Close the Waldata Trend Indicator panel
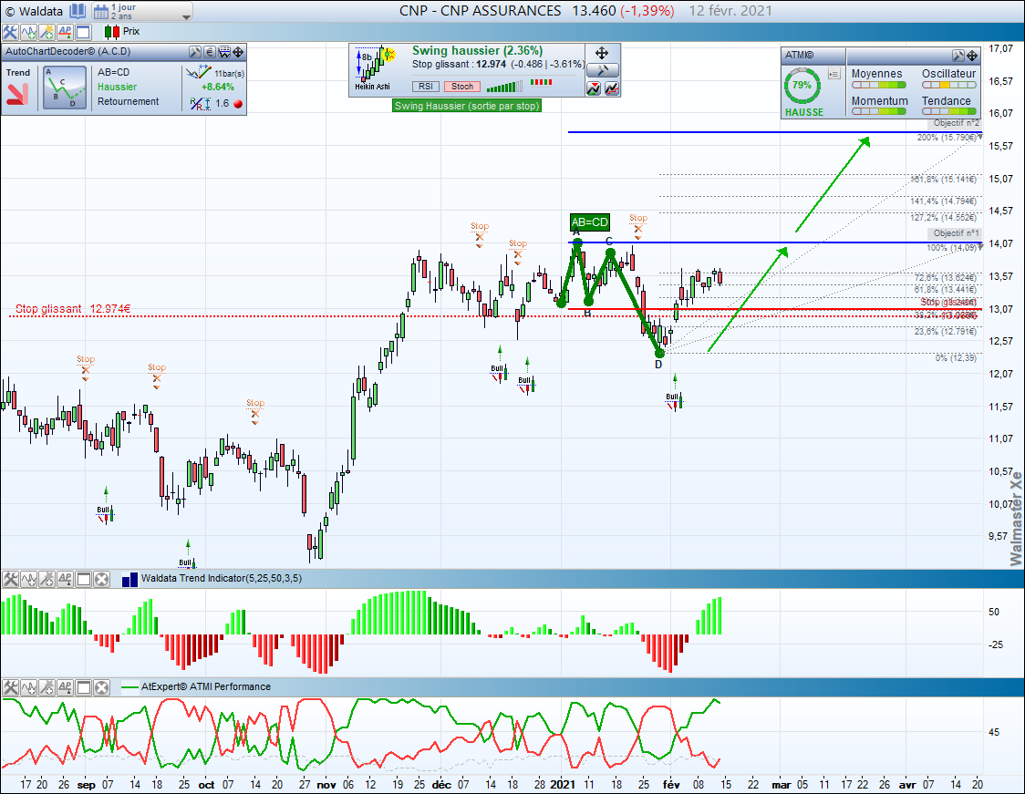 pos(101,579)
